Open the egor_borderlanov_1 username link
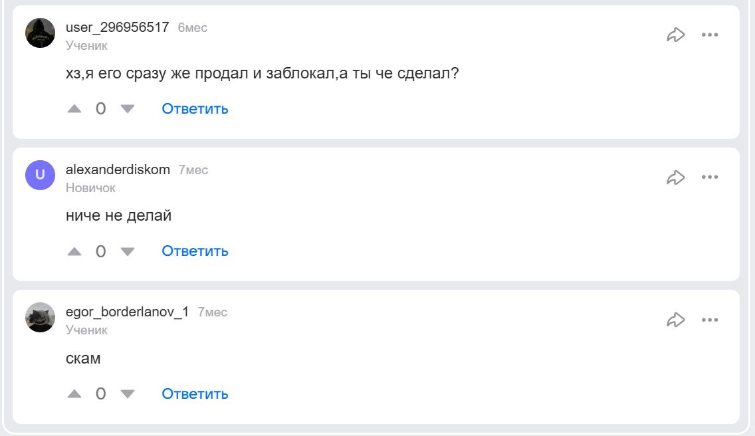Screen dimensions: 755x436 [127, 312]
